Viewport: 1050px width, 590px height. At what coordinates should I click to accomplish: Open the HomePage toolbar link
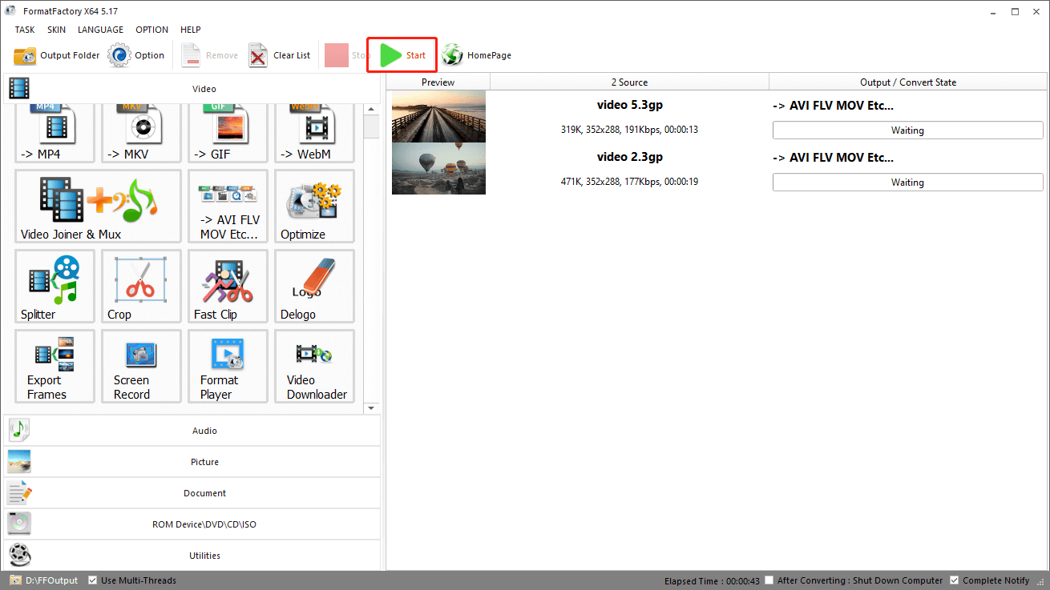tap(476, 55)
